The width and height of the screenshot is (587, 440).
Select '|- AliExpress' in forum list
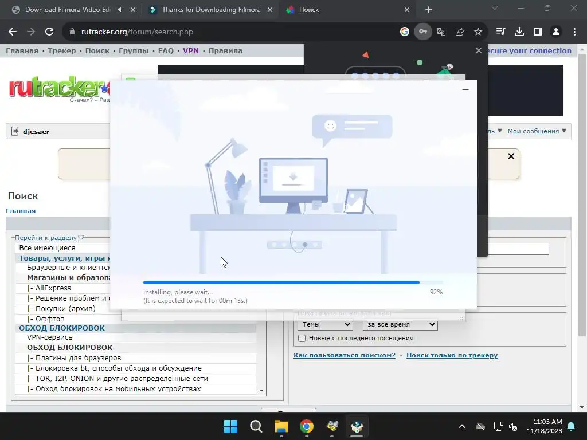click(49, 288)
